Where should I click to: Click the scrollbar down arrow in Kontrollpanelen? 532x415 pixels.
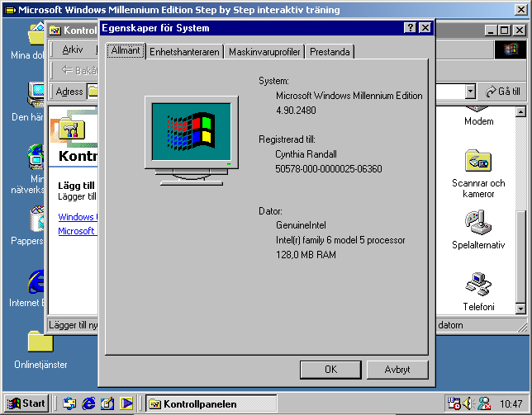520,309
